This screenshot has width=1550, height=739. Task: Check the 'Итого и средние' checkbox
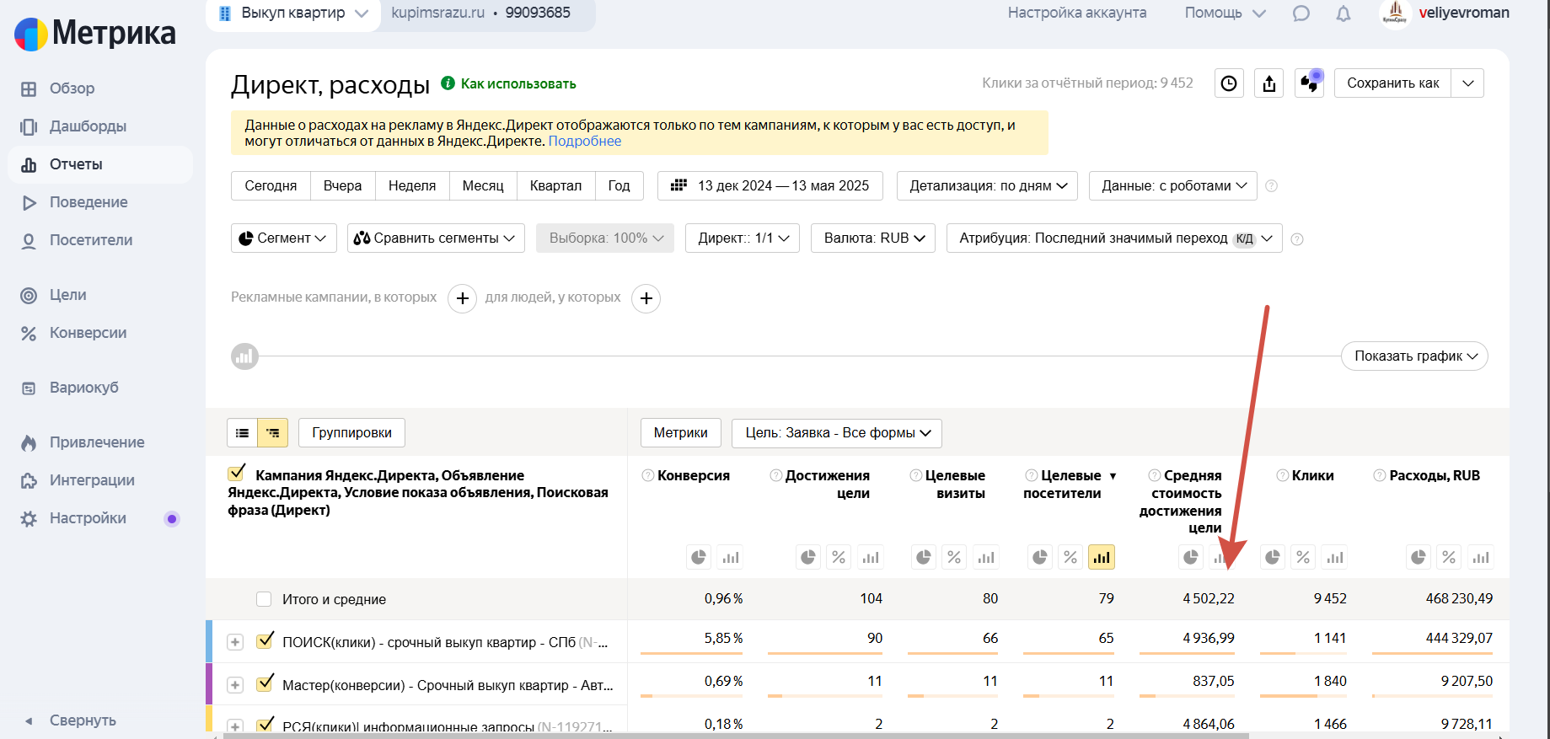(x=264, y=599)
